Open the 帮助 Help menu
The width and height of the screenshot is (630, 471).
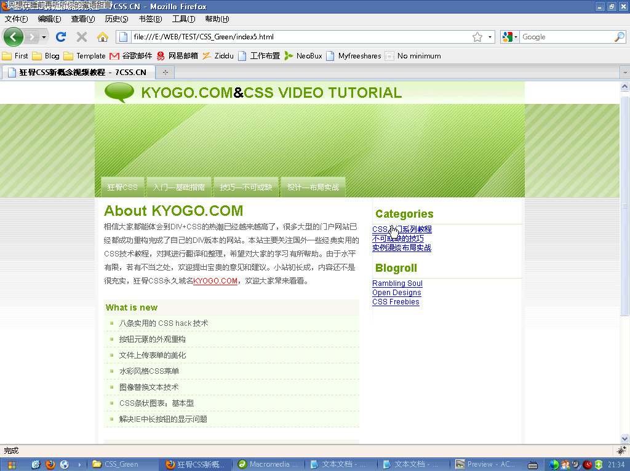tap(217, 19)
